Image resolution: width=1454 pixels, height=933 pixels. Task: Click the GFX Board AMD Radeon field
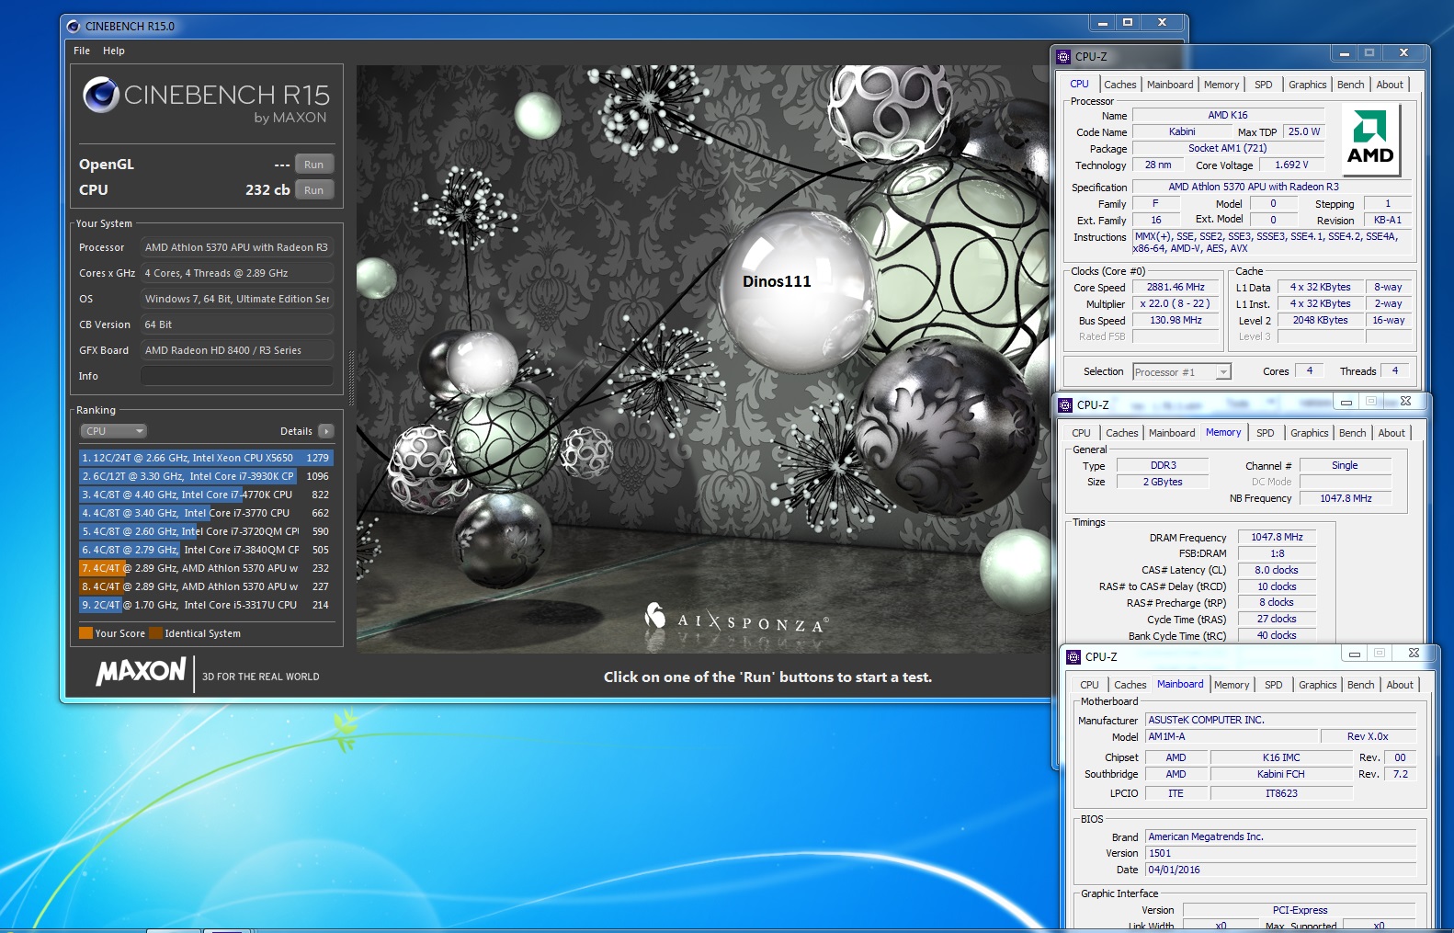237,350
